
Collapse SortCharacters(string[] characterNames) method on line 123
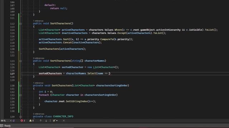[21, 61]
